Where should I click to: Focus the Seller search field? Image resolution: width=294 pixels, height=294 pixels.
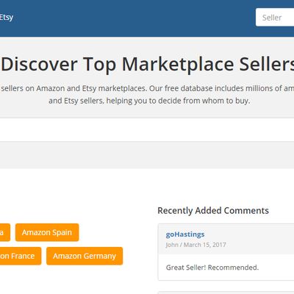[275, 18]
